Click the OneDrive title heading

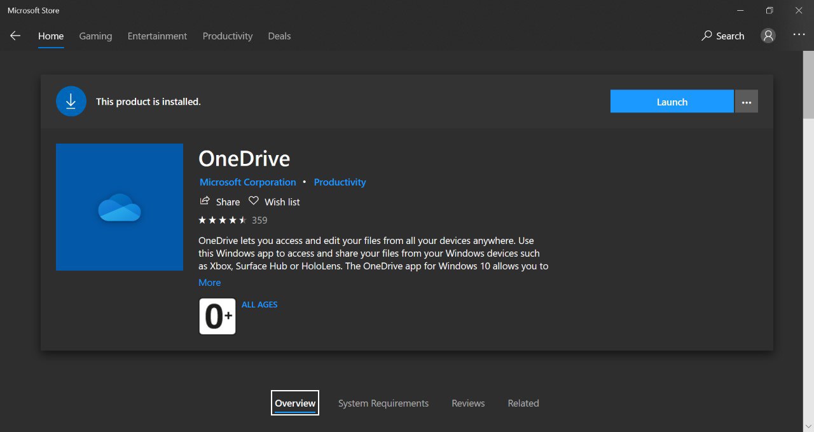point(244,158)
